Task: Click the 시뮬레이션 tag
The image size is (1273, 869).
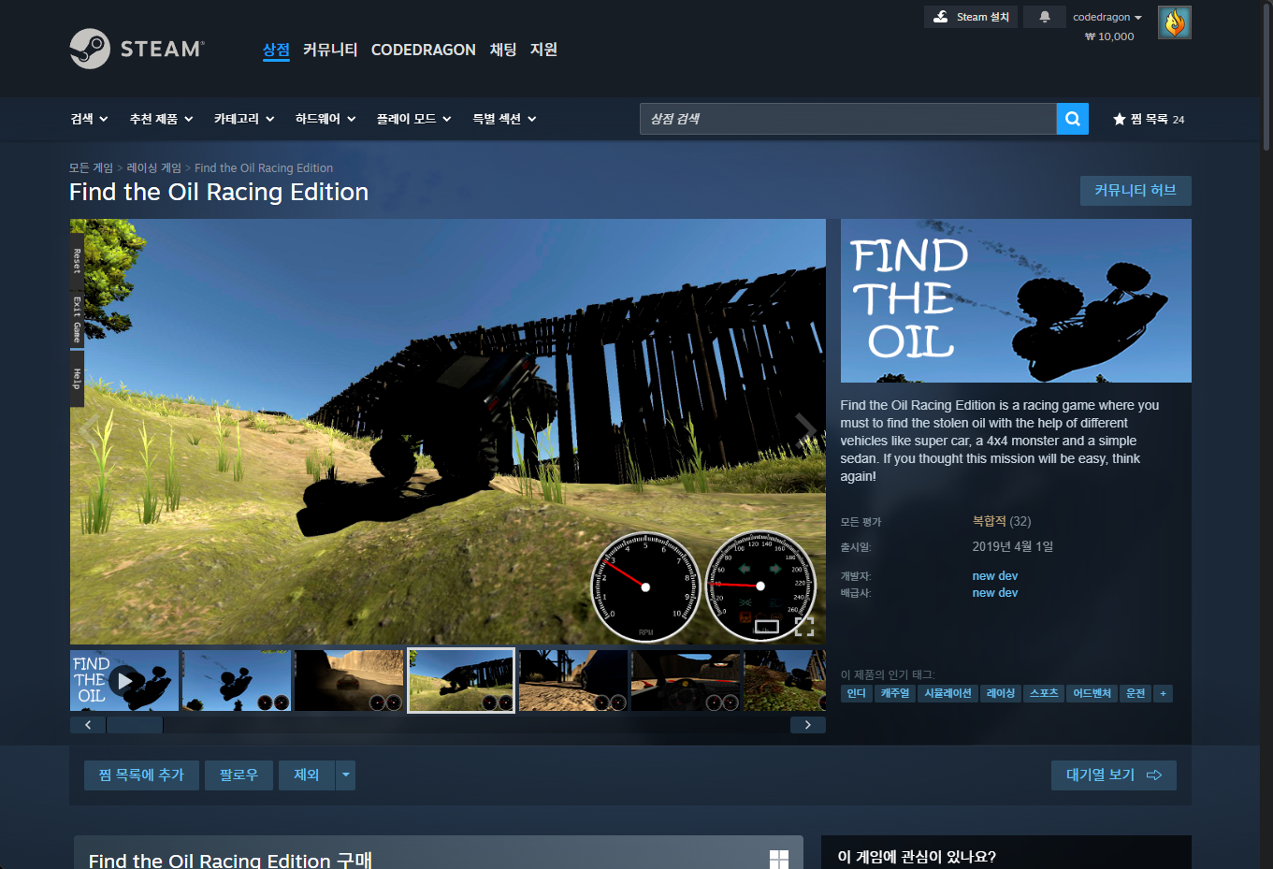Action: [x=948, y=693]
